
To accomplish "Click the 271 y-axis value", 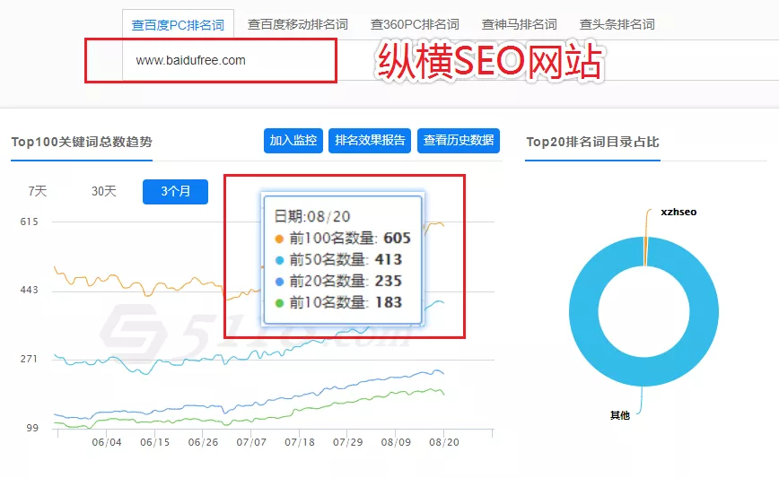I will coord(30,359).
